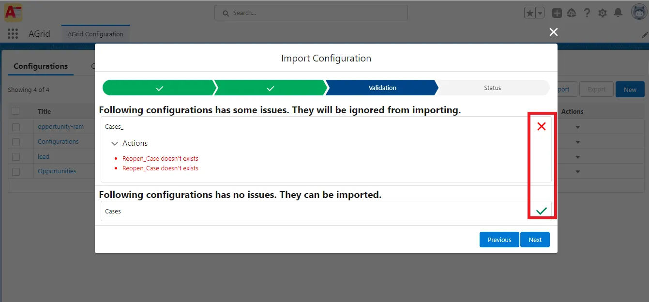Screen dimensions: 649x302
Task: Open the Configurations record link
Action: (58, 141)
